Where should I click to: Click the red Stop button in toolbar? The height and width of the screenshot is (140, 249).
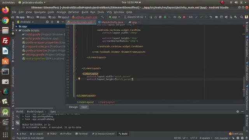coord(184,17)
